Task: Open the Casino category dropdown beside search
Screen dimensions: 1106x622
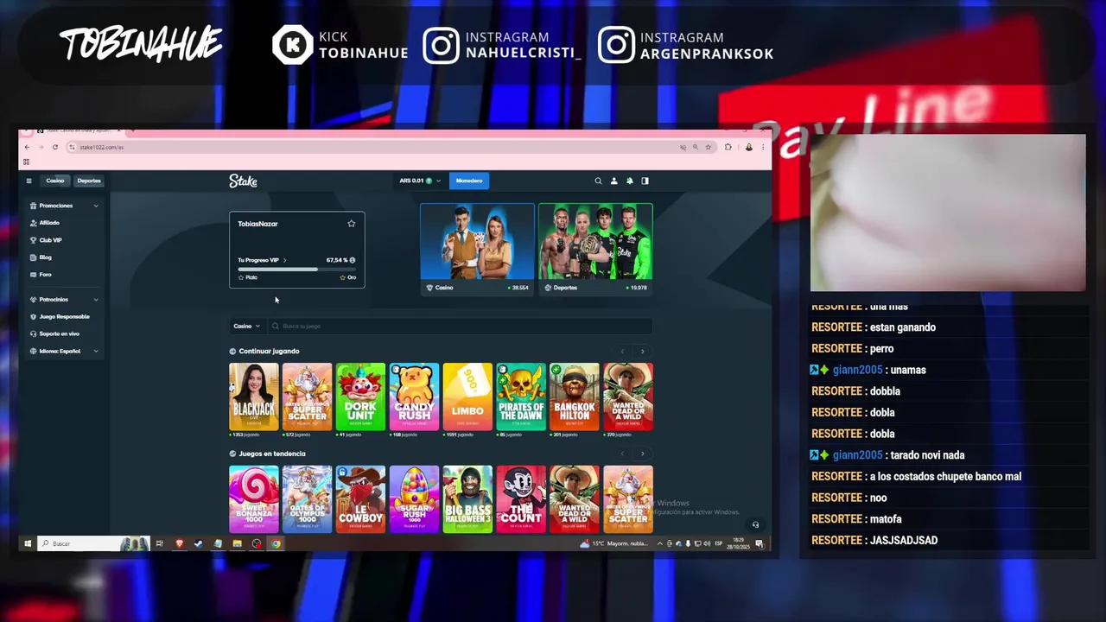Action: click(246, 326)
